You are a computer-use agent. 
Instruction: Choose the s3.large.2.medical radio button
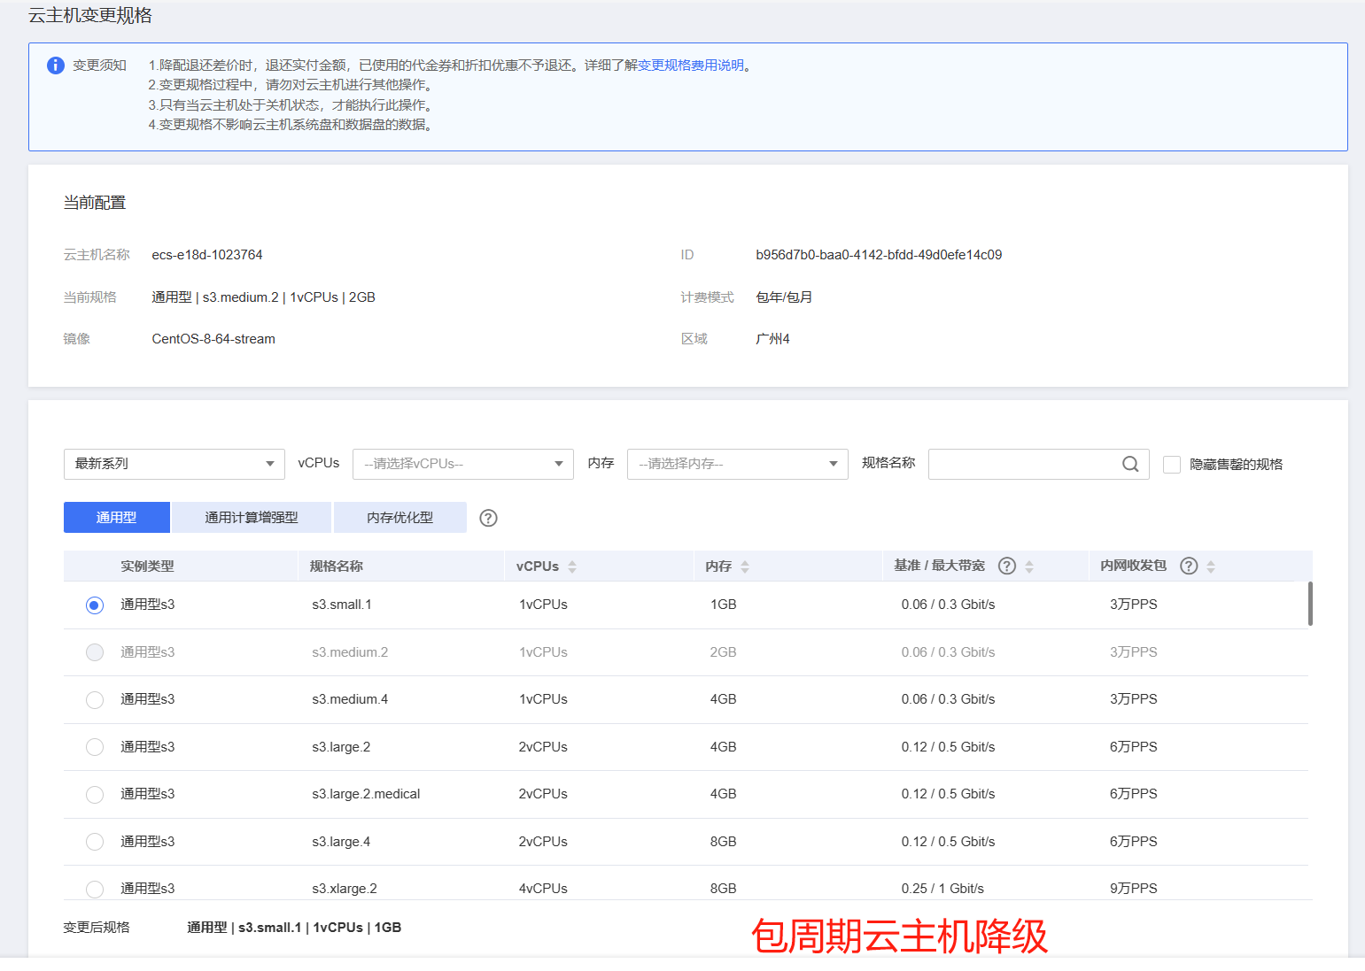[x=95, y=795]
